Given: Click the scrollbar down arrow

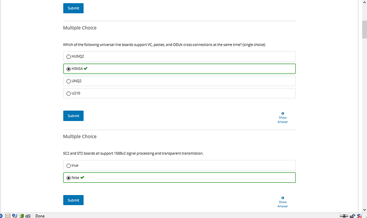Looking at the screenshot, I should coord(364,210).
